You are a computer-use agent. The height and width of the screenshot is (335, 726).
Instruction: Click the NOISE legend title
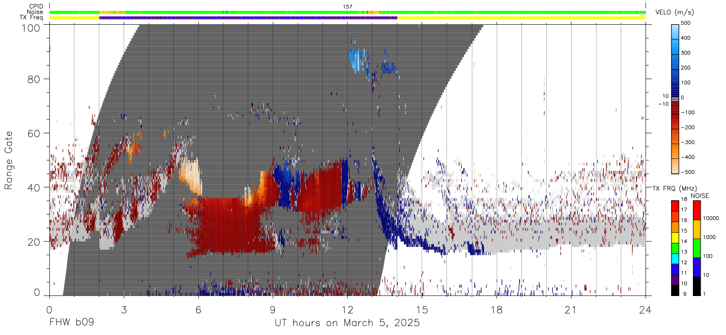(x=700, y=196)
